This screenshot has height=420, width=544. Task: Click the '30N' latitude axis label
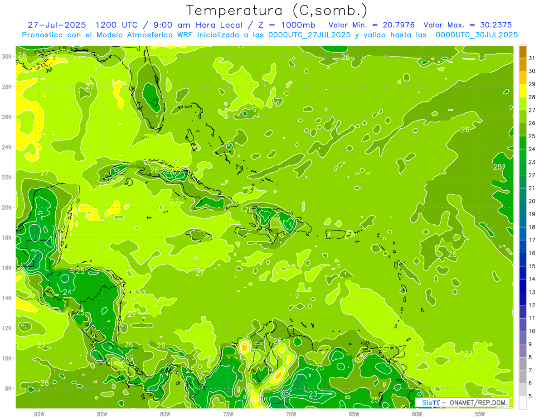pyautogui.click(x=8, y=56)
